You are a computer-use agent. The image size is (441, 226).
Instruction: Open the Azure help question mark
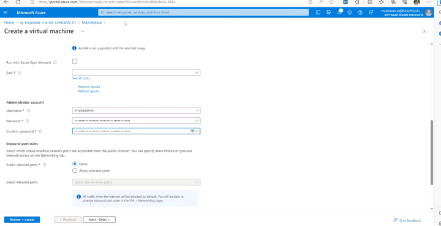coord(360,13)
